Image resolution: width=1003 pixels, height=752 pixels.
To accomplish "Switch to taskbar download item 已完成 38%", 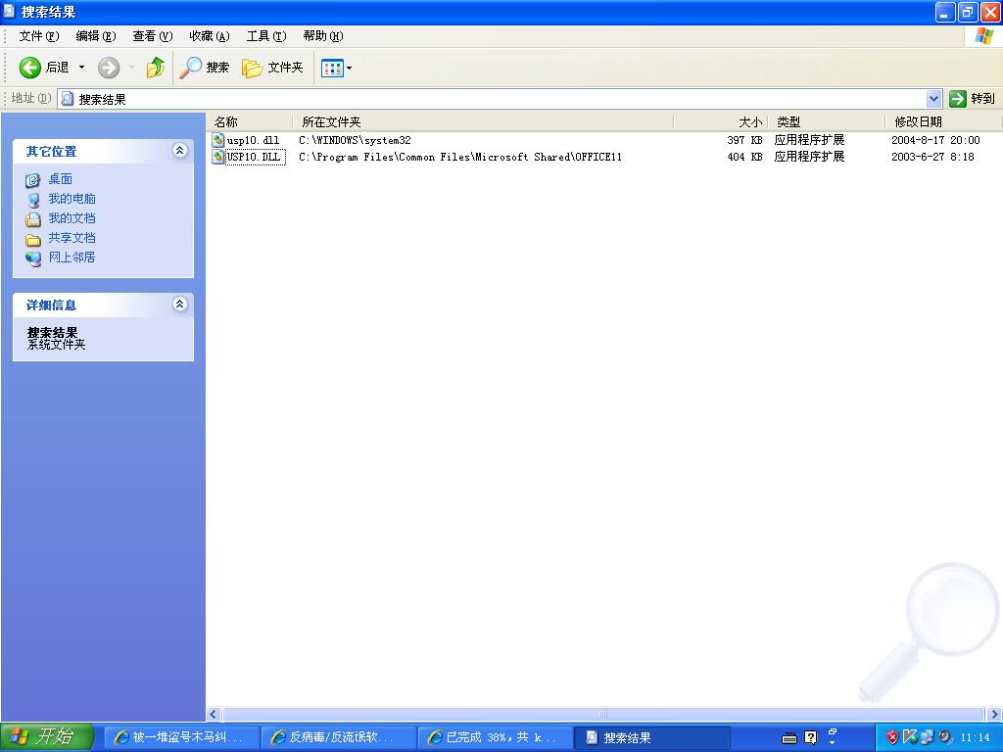I will tap(495, 737).
